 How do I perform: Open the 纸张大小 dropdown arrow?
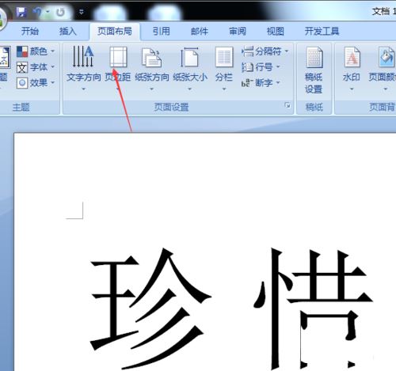[189, 89]
